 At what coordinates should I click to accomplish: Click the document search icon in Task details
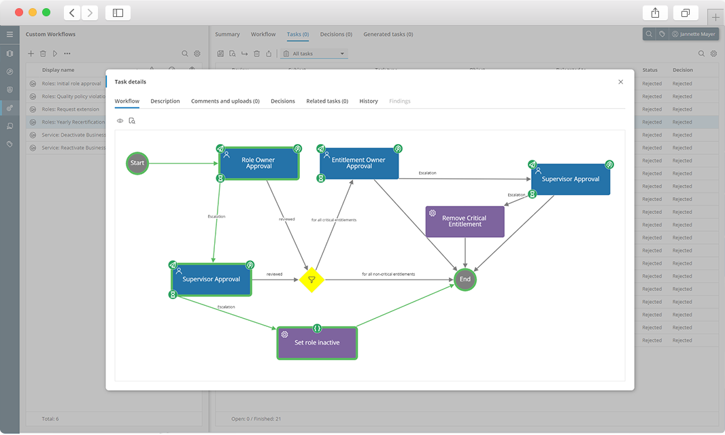(132, 121)
